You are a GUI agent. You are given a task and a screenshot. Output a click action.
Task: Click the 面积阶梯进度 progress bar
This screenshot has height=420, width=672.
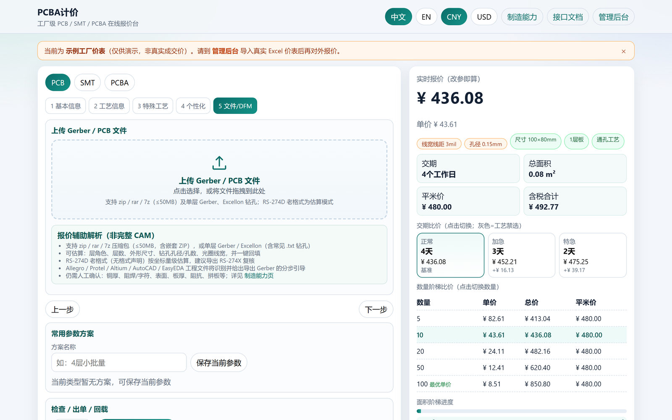(x=522, y=411)
